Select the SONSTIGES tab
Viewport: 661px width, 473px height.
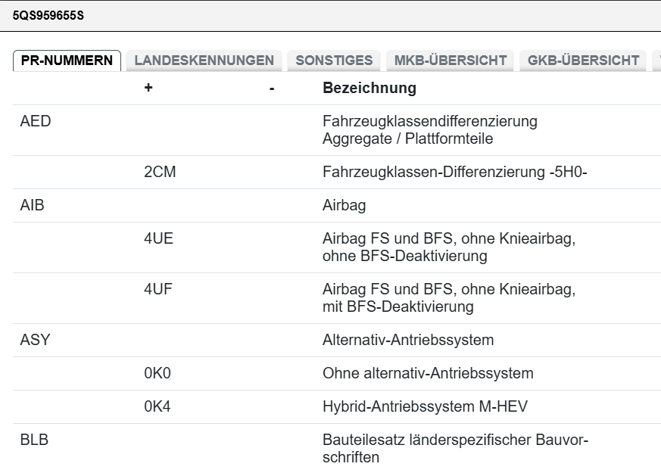click(x=334, y=61)
